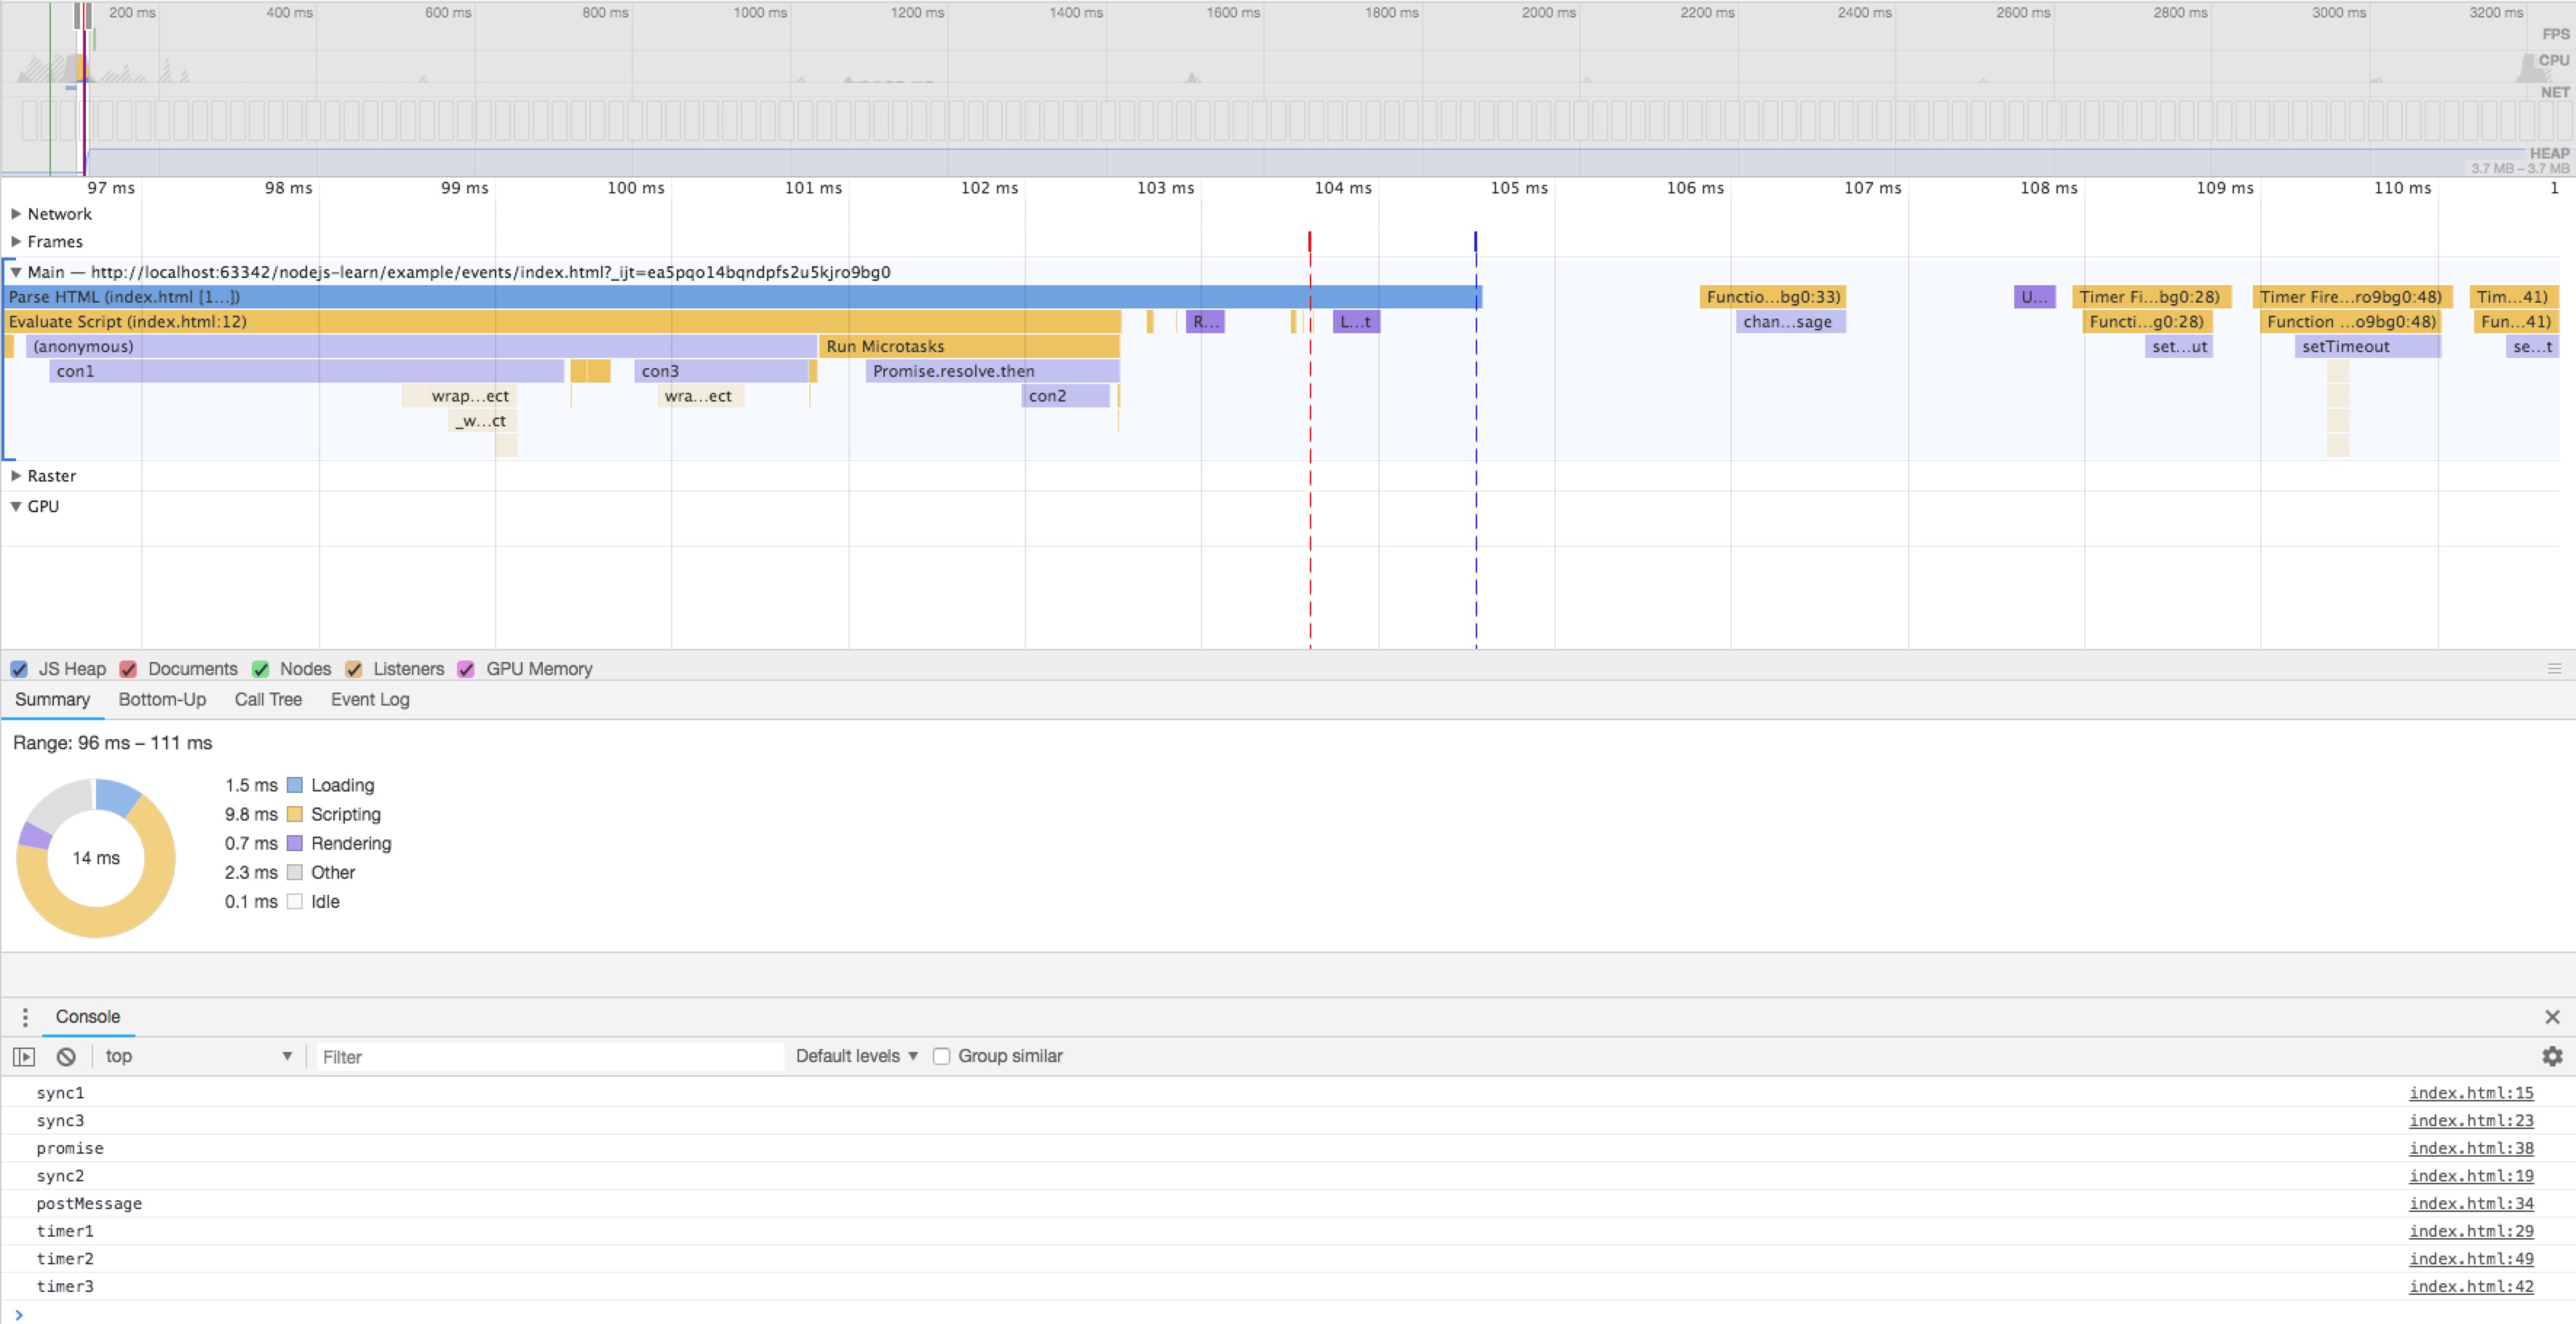Image resolution: width=2576 pixels, height=1324 pixels.
Task: Open index.html:42 source link
Action: pyautogui.click(x=2471, y=1286)
